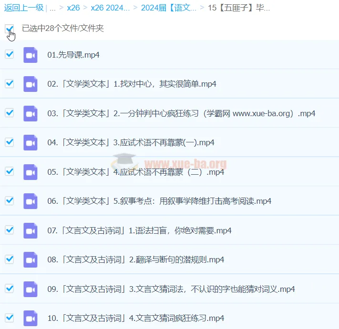
Task: Uncheck checkbox for 10 猜词疯狂练习 file
Action: point(9,318)
